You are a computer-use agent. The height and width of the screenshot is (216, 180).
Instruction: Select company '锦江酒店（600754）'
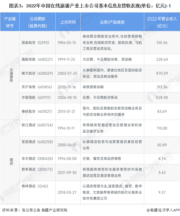[x=37, y=125]
